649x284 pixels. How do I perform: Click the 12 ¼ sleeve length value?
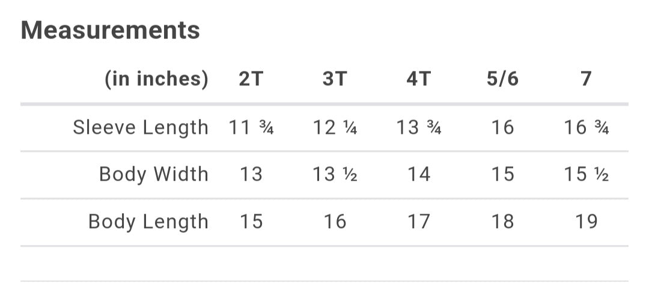click(x=335, y=127)
